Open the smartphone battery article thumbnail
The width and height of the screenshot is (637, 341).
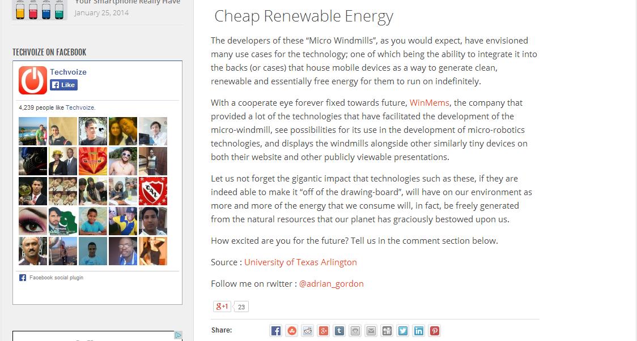(x=40, y=10)
